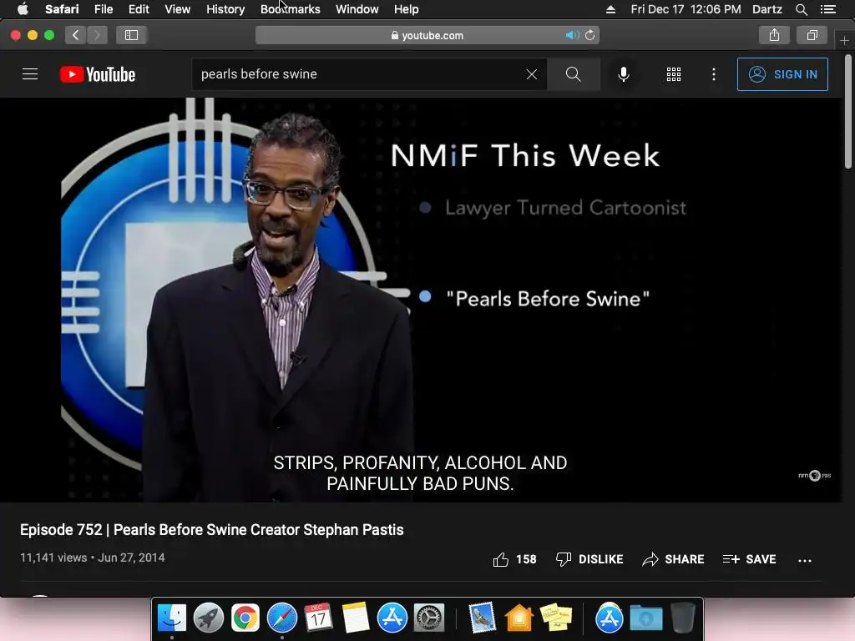Screen dimensions: 855x641
Task: Go forward with Safari forward arrow
Action: click(x=97, y=35)
